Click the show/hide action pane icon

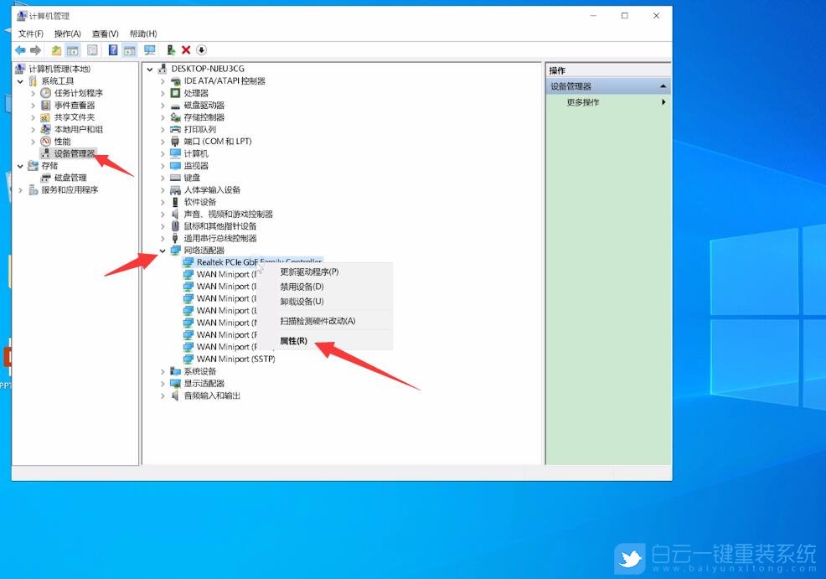[130, 50]
